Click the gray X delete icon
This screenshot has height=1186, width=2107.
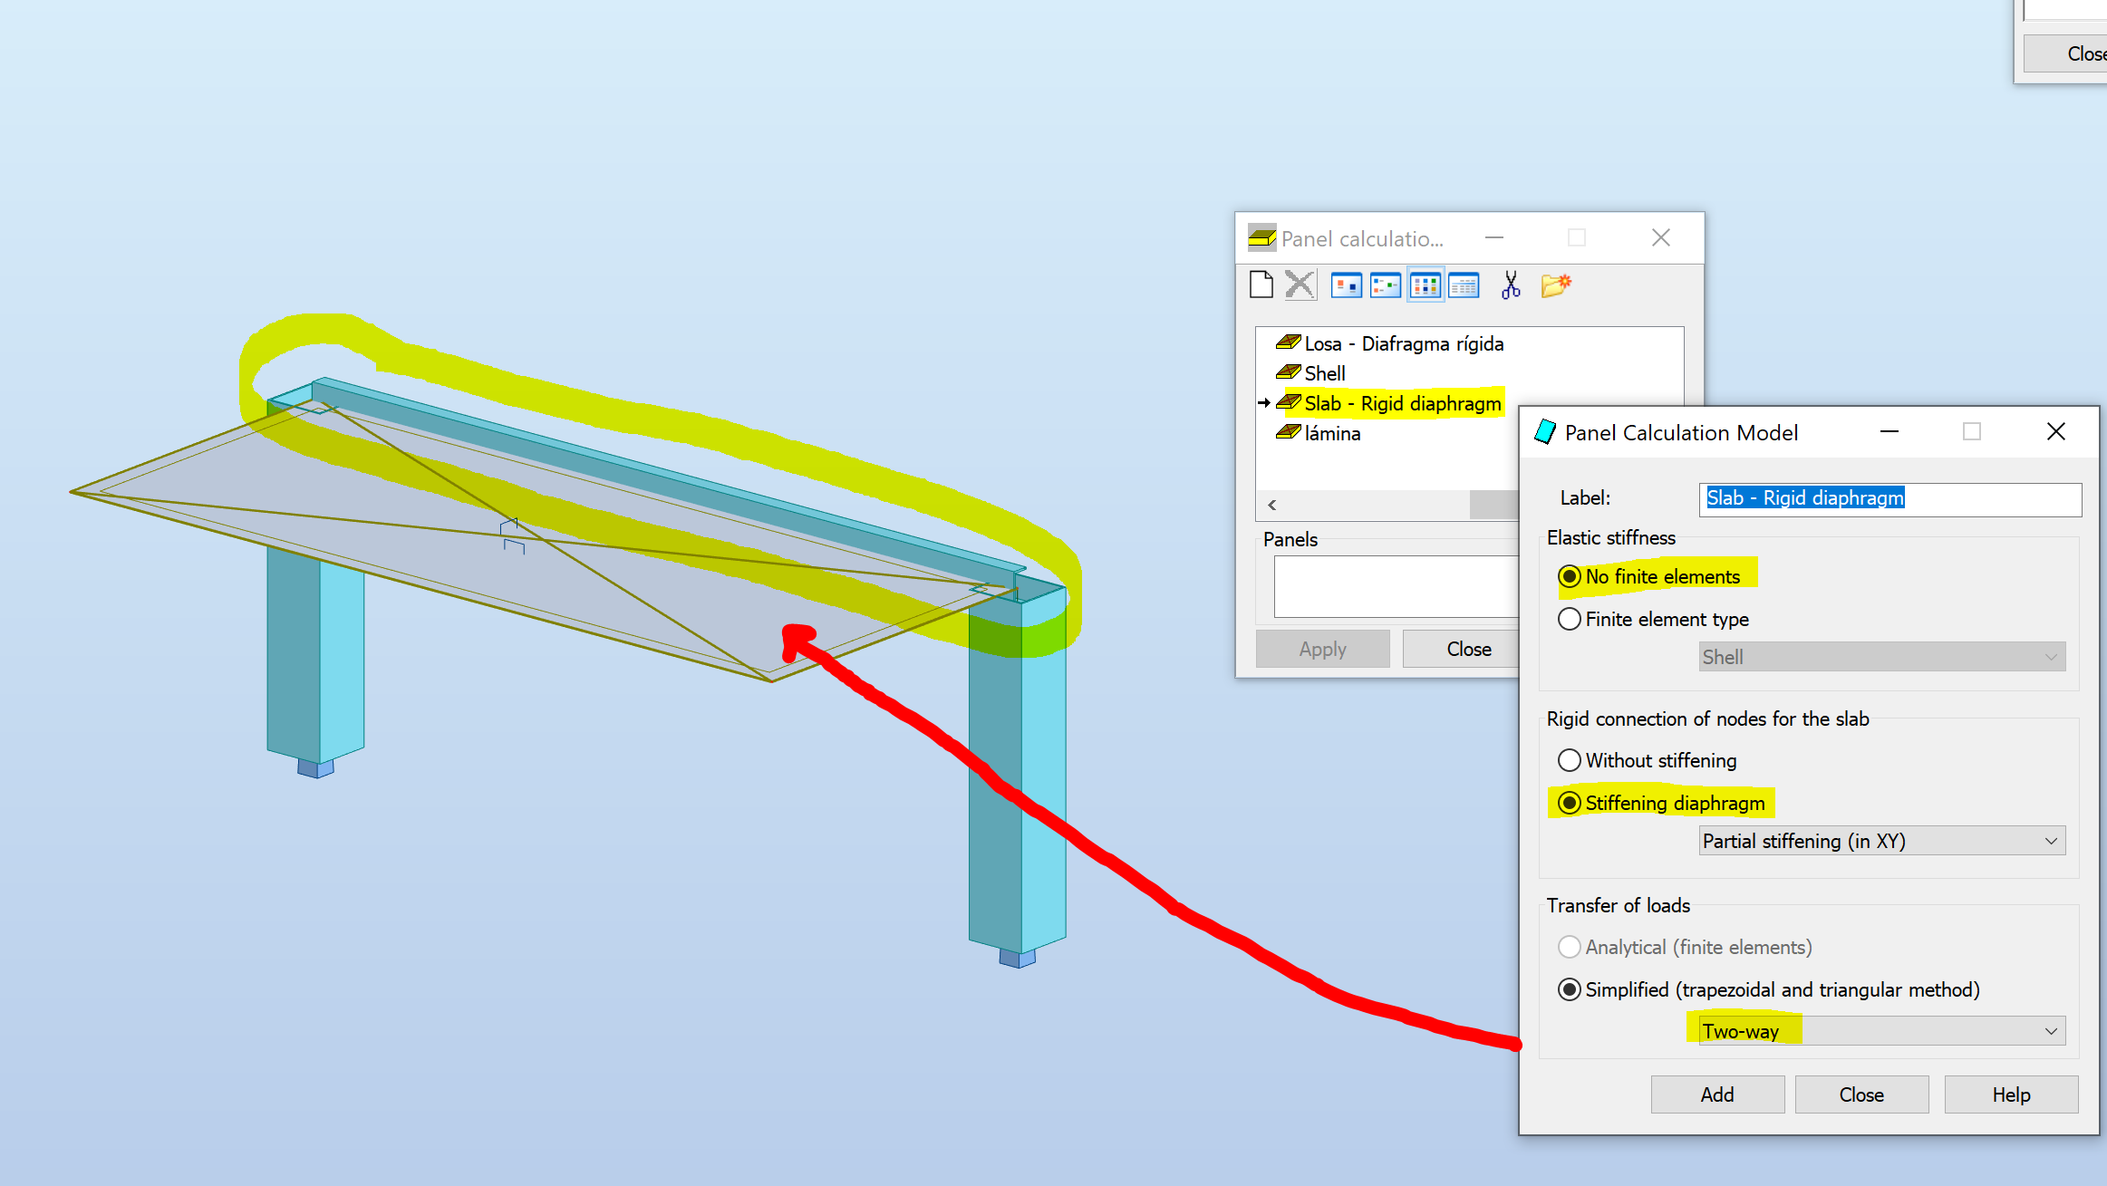1300,285
